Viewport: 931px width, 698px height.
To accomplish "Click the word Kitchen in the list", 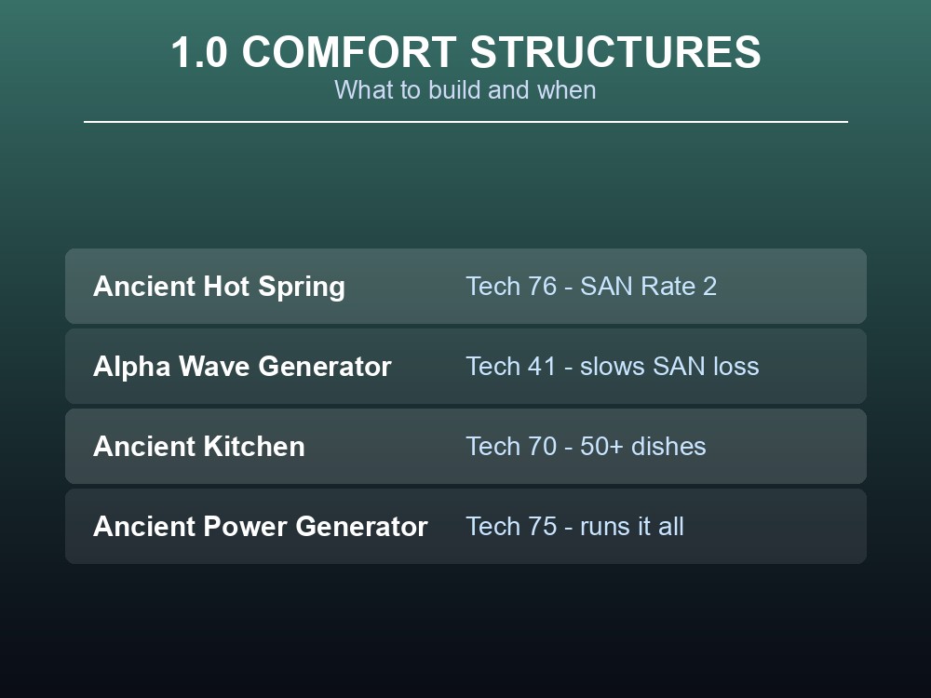I will click(257, 447).
